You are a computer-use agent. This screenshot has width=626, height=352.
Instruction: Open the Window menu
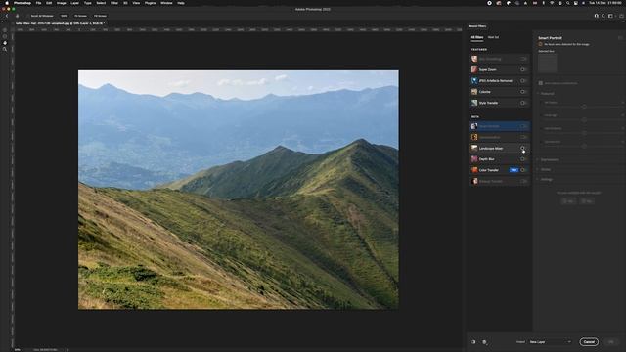pyautogui.click(x=166, y=3)
